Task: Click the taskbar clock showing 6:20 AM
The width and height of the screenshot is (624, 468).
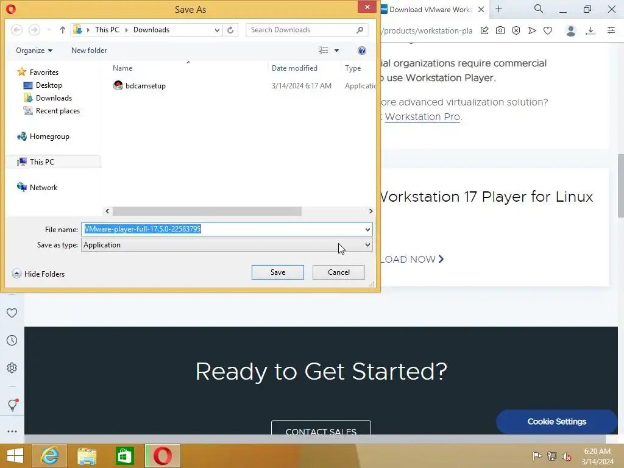Action: 597,456
